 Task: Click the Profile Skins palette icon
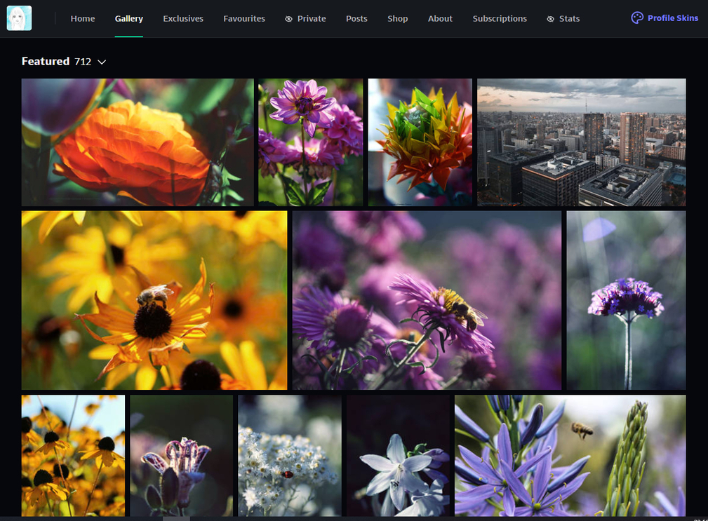click(636, 18)
